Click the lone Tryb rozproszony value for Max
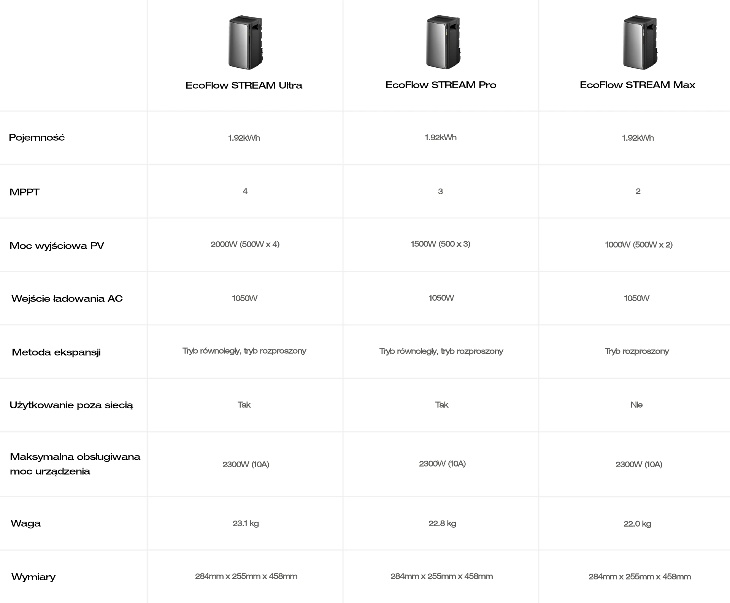Image resolution: width=730 pixels, height=603 pixels. coord(637,351)
